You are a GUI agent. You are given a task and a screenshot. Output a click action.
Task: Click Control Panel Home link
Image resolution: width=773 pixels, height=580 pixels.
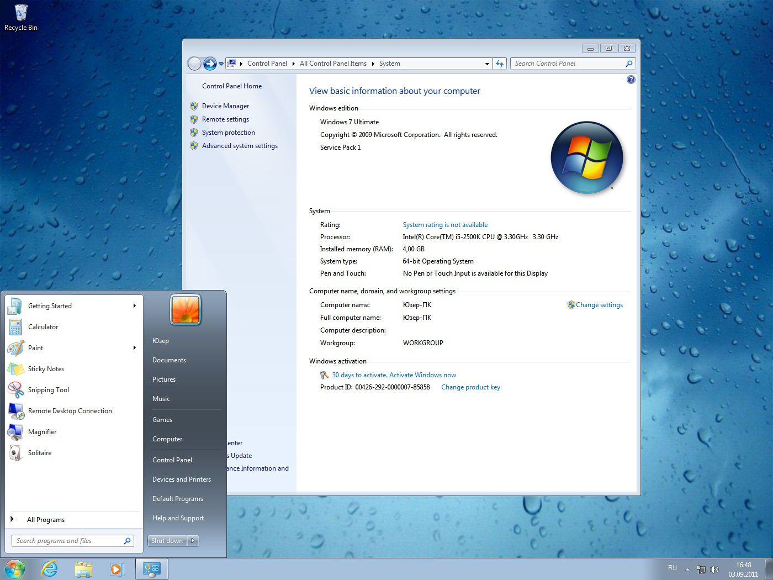232,86
